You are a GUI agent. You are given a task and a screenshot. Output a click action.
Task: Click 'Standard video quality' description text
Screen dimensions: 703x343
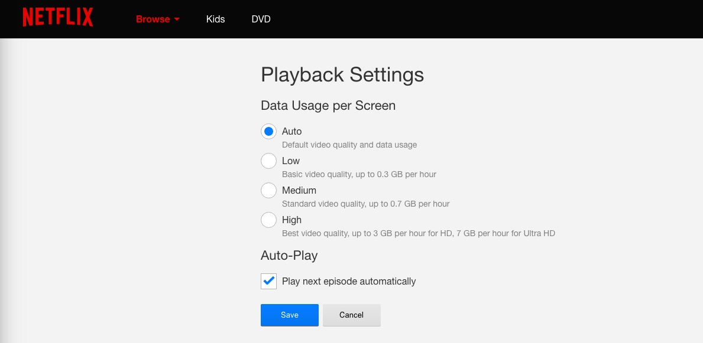tap(365, 204)
